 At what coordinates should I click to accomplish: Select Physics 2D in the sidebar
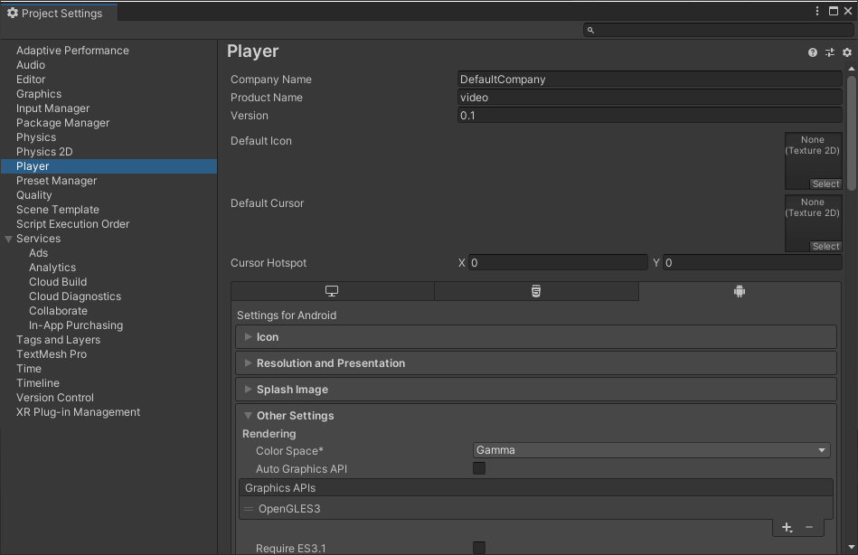44,152
